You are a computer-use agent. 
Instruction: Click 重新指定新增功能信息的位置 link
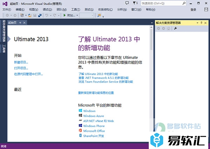[x=96, y=93]
